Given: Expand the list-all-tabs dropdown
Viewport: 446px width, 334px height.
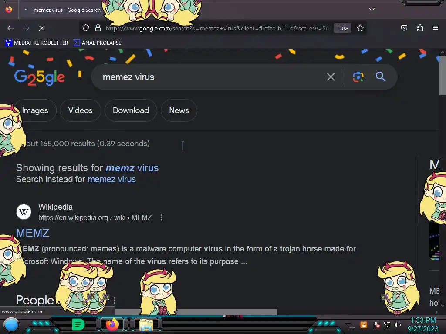Looking at the screenshot, I should pyautogui.click(x=372, y=10).
